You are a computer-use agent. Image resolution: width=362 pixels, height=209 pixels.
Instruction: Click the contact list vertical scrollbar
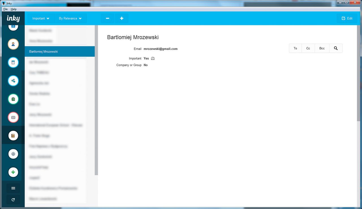point(96,100)
